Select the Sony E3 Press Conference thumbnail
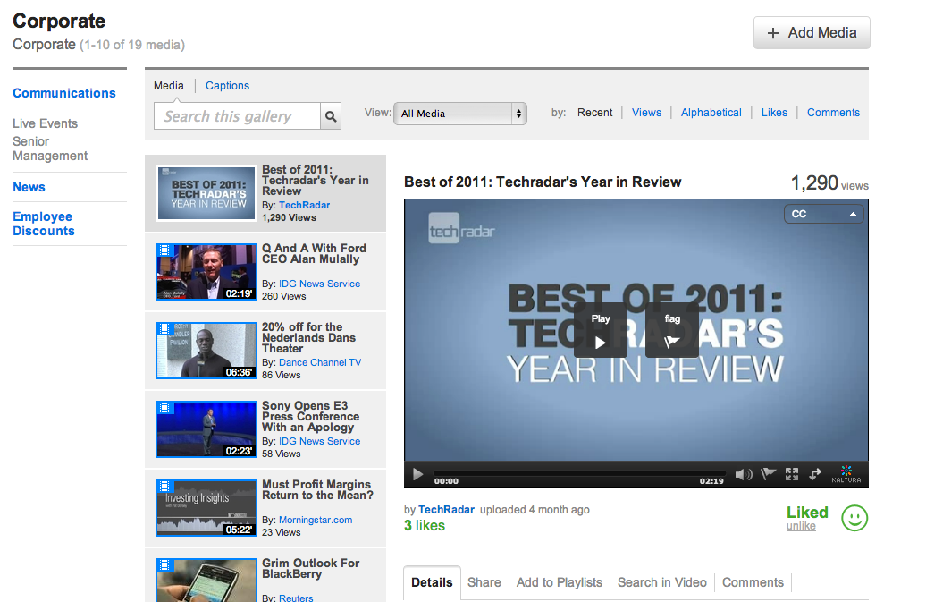This screenshot has width=926, height=602. 206,428
